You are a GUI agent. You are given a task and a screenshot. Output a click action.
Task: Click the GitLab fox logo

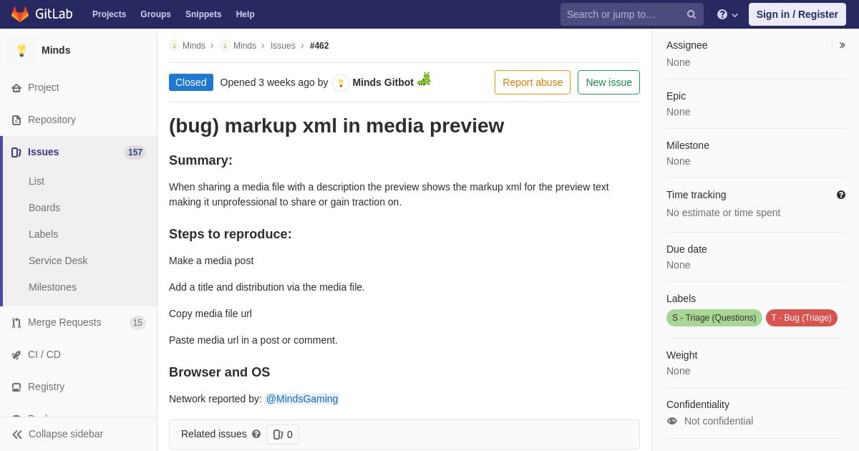(x=20, y=14)
